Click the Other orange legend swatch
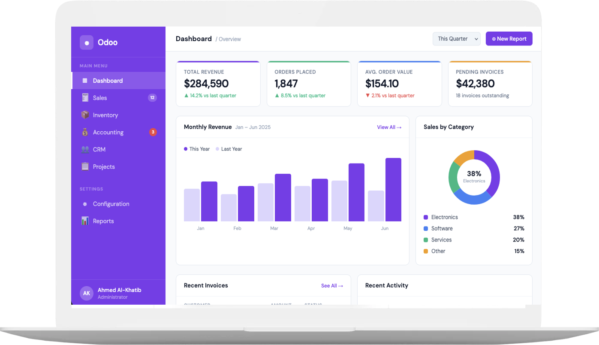 pos(426,251)
